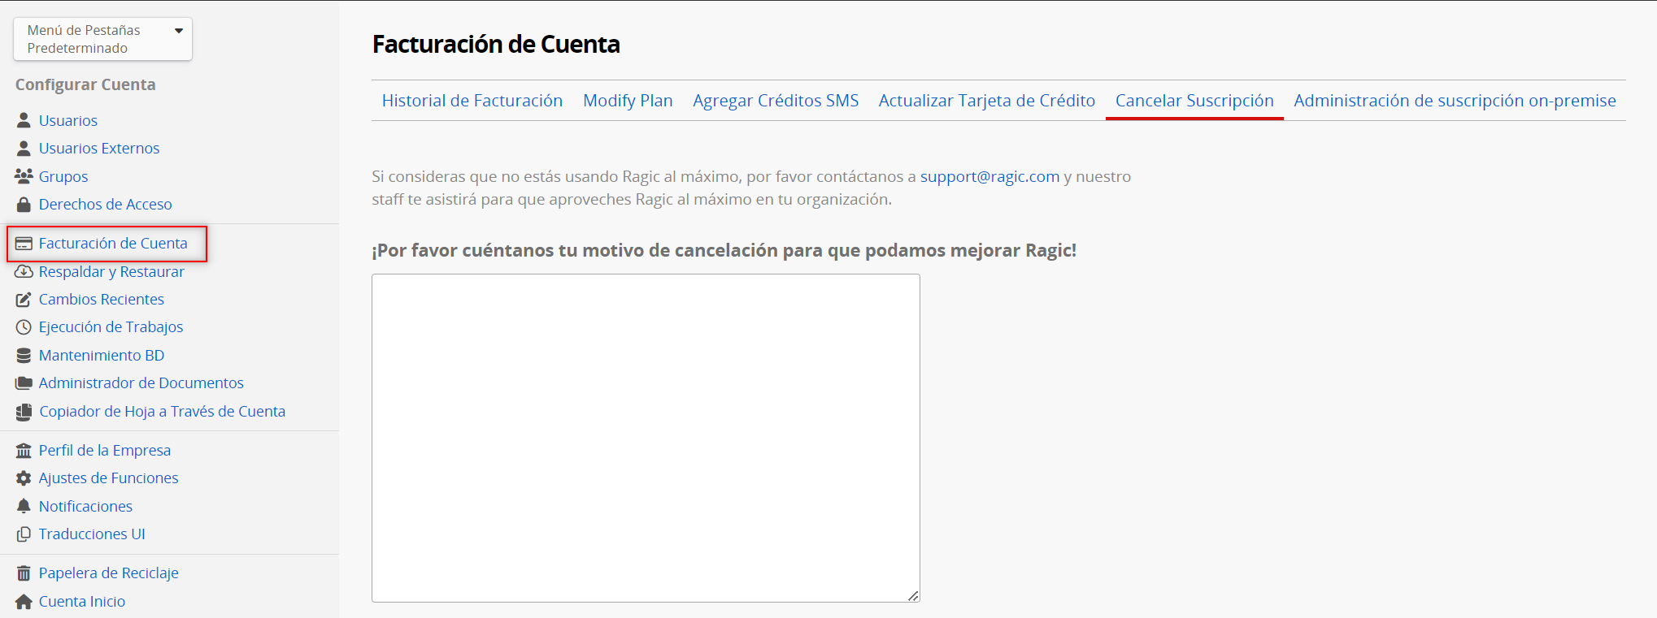Switch to Historial de Facturación tab
Screen dimensions: 1657x618
click(472, 101)
